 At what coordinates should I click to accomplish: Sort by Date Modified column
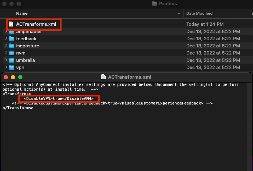coord(199,13)
